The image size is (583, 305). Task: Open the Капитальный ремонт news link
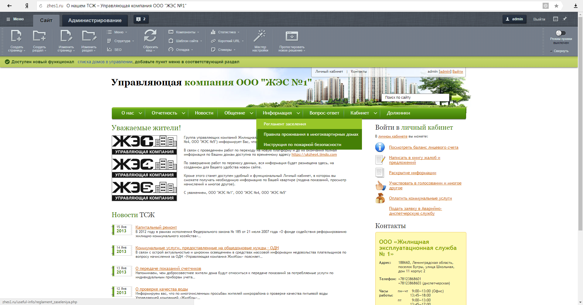[156, 227]
